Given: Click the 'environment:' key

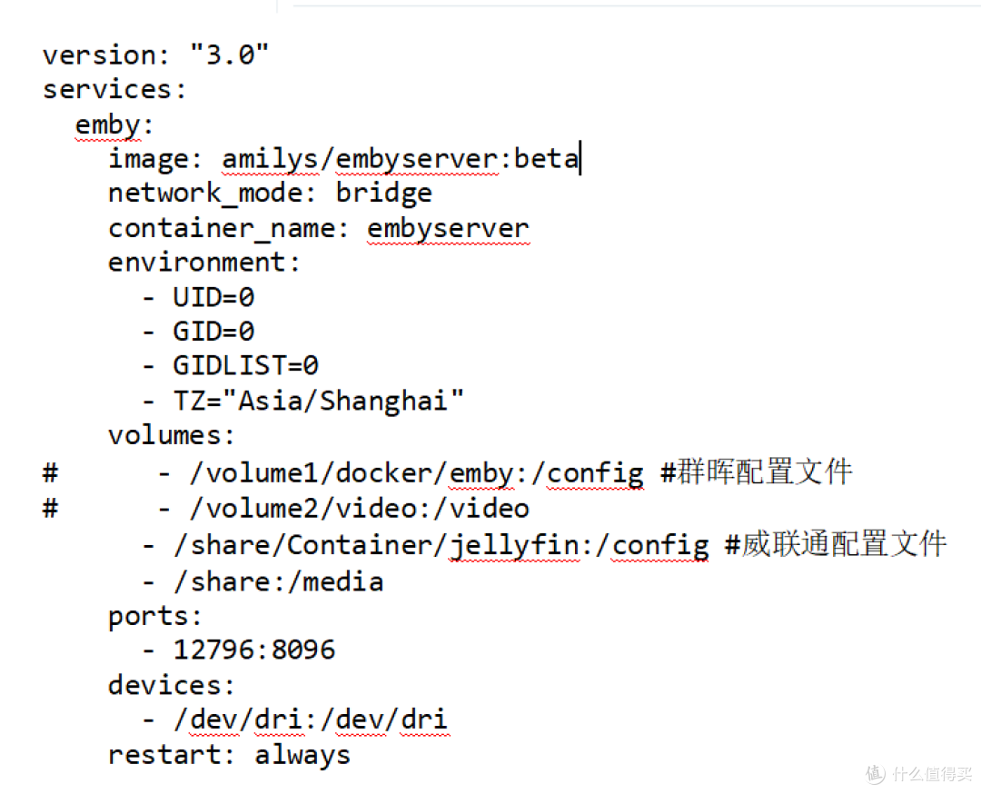Looking at the screenshot, I should click(204, 263).
